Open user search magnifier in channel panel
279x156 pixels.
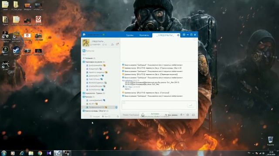point(118,117)
